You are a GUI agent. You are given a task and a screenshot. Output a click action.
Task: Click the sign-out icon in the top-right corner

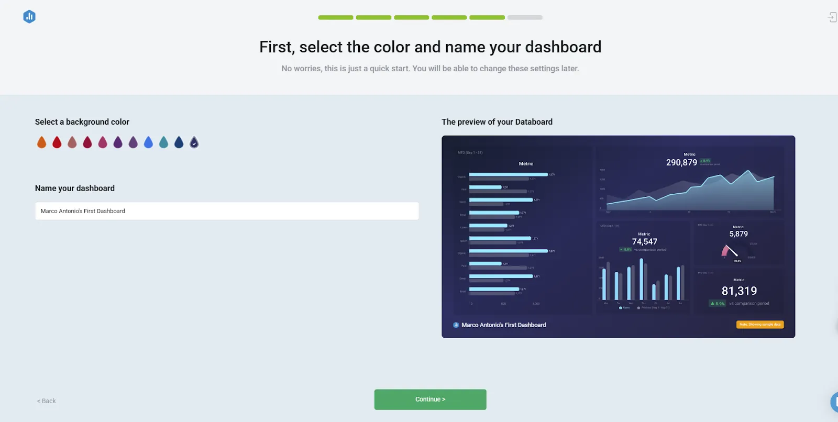(x=833, y=17)
